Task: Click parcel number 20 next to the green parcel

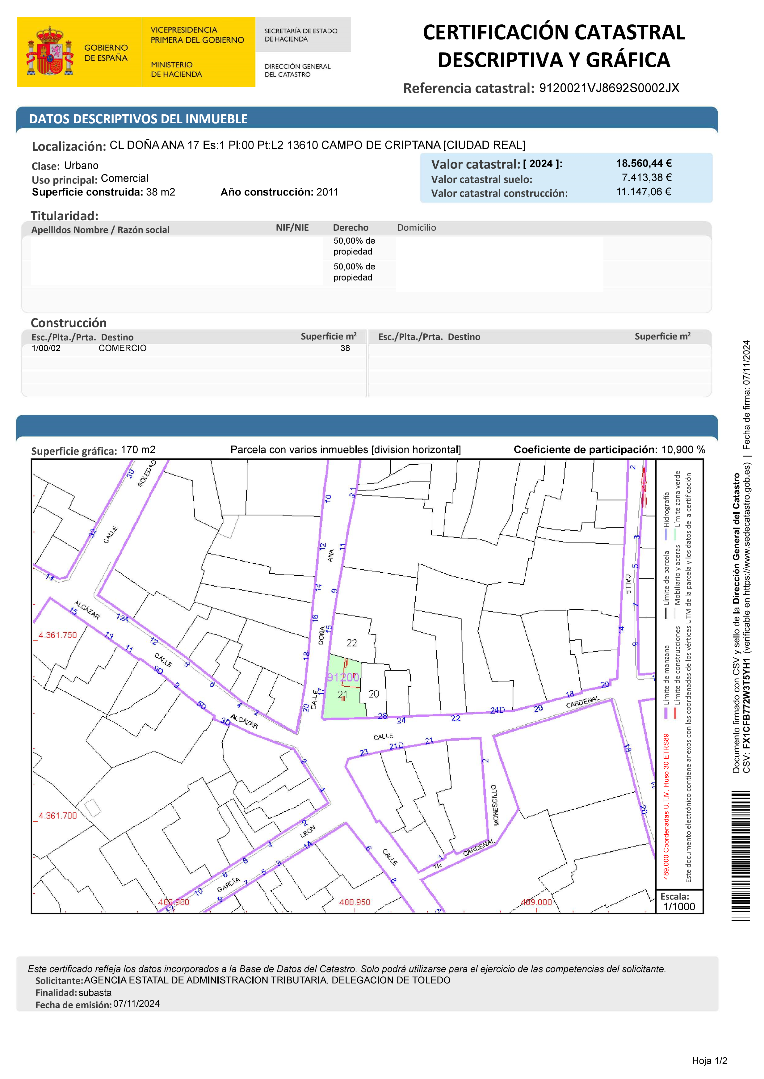Action: click(x=374, y=693)
